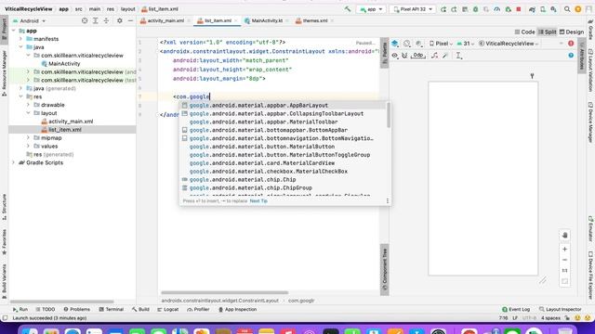The width and height of the screenshot is (595, 334).
Task: Click the Make Project hammer icon
Action: [348, 8]
